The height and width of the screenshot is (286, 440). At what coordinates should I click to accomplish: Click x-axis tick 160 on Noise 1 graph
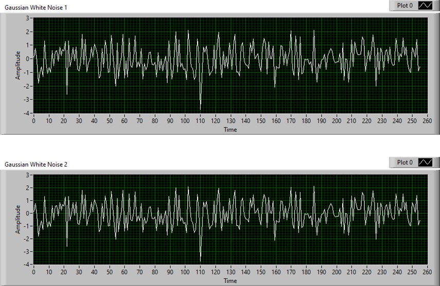tap(276, 121)
